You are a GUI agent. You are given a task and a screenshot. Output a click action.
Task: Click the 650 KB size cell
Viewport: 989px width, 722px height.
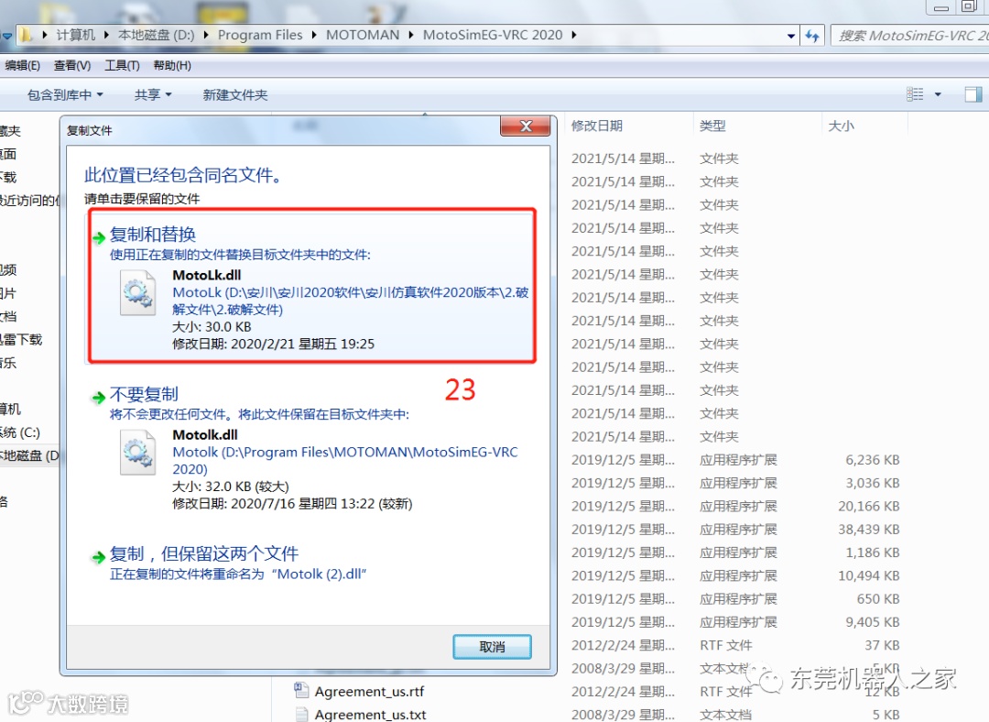pyautogui.click(x=878, y=599)
